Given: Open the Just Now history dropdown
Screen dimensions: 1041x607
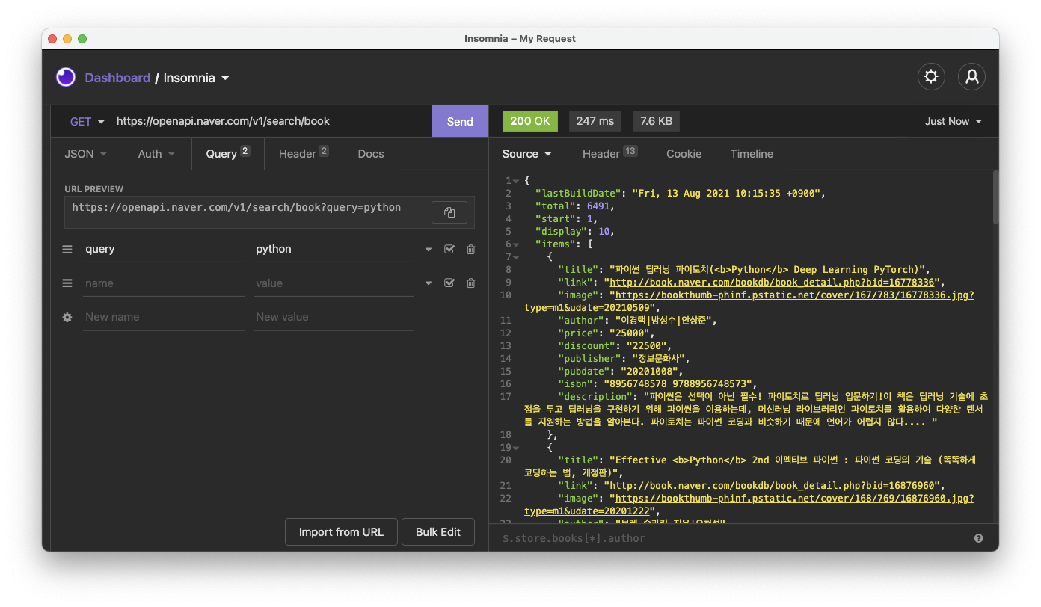Looking at the screenshot, I should [x=954, y=121].
